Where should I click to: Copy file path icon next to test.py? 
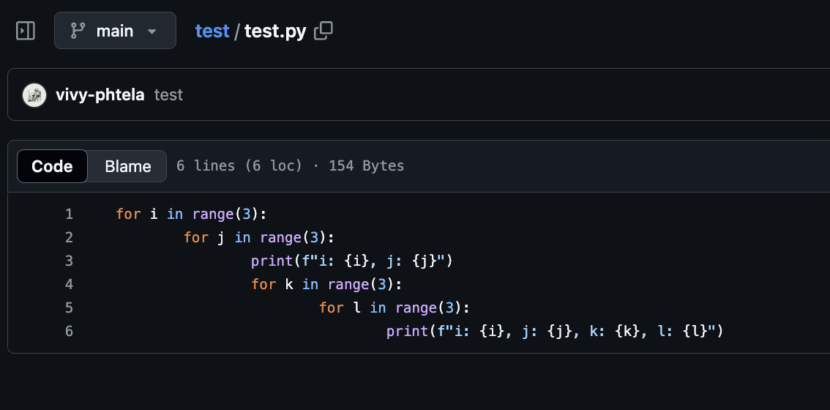[324, 31]
